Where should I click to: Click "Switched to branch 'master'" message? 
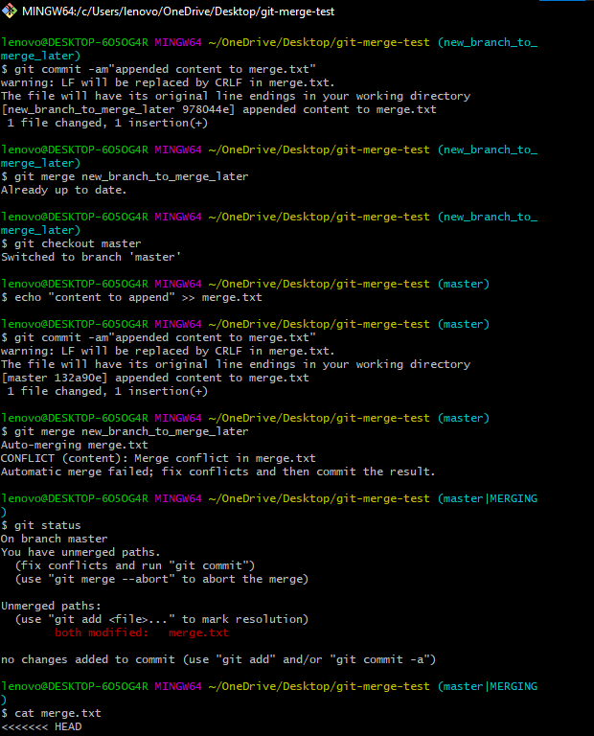[x=91, y=257]
